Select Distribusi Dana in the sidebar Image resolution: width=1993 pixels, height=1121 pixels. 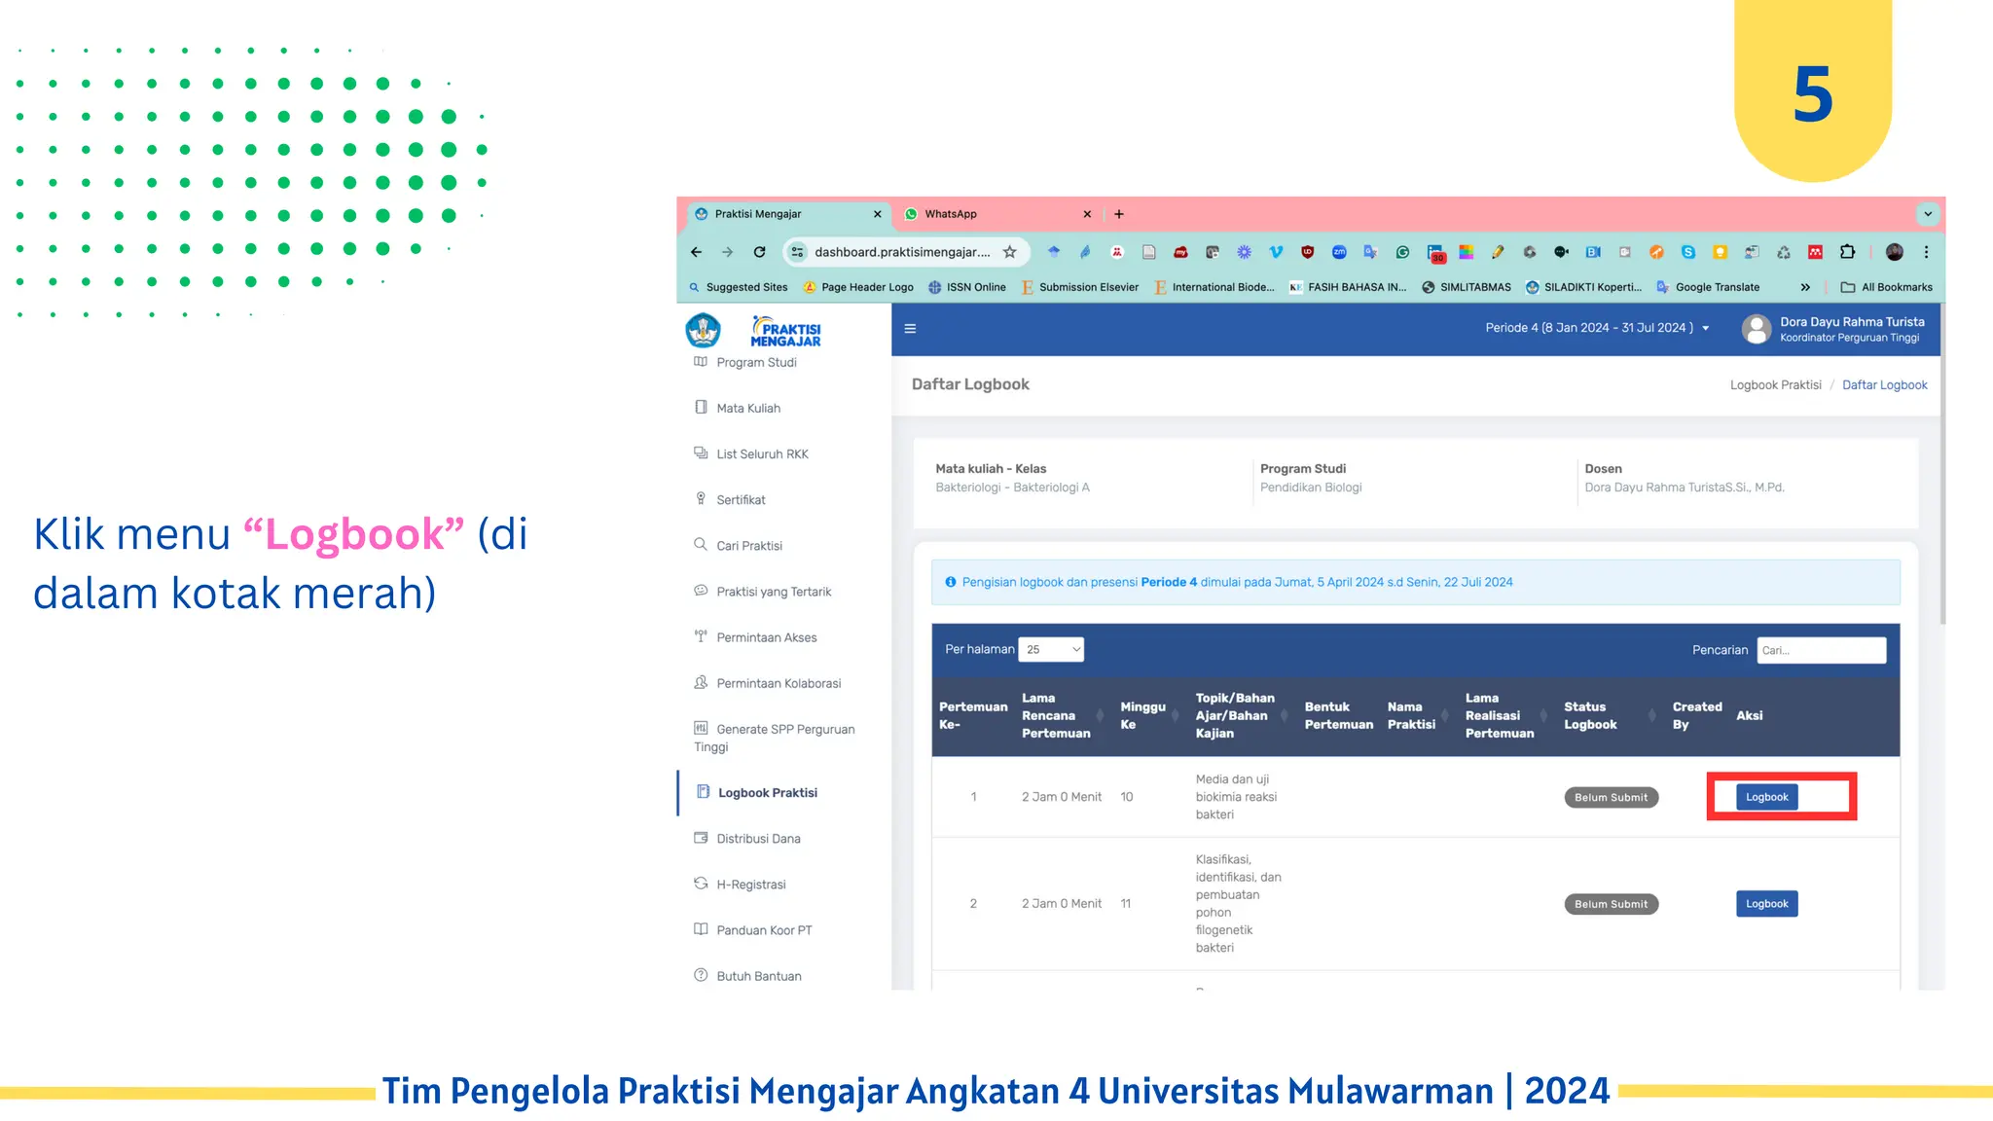point(758,839)
